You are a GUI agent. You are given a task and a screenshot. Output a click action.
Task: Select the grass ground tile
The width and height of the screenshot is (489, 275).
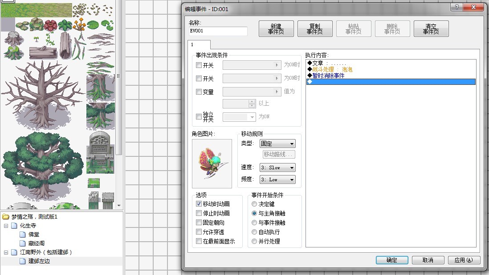[36, 10]
